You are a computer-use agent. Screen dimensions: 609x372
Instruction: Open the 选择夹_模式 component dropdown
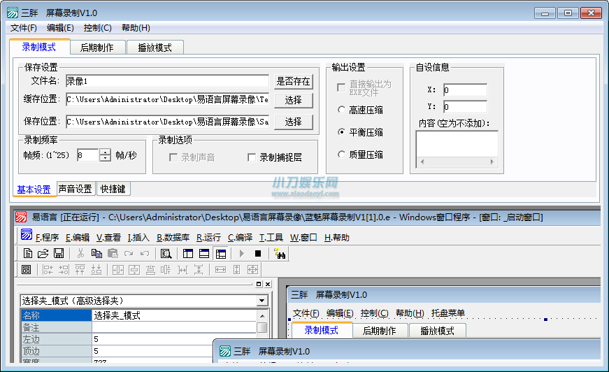point(261,301)
